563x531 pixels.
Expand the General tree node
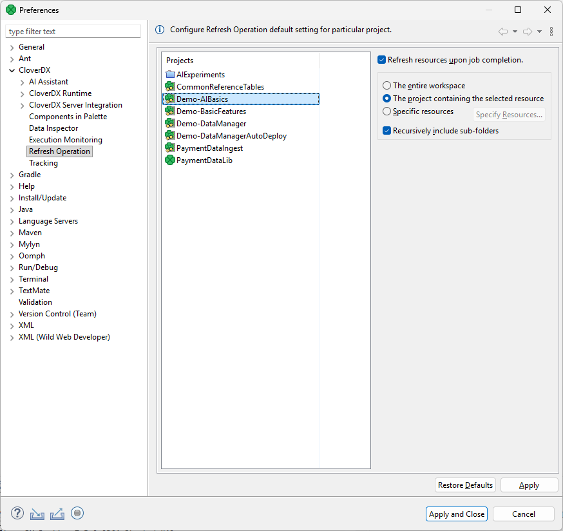pos(12,48)
